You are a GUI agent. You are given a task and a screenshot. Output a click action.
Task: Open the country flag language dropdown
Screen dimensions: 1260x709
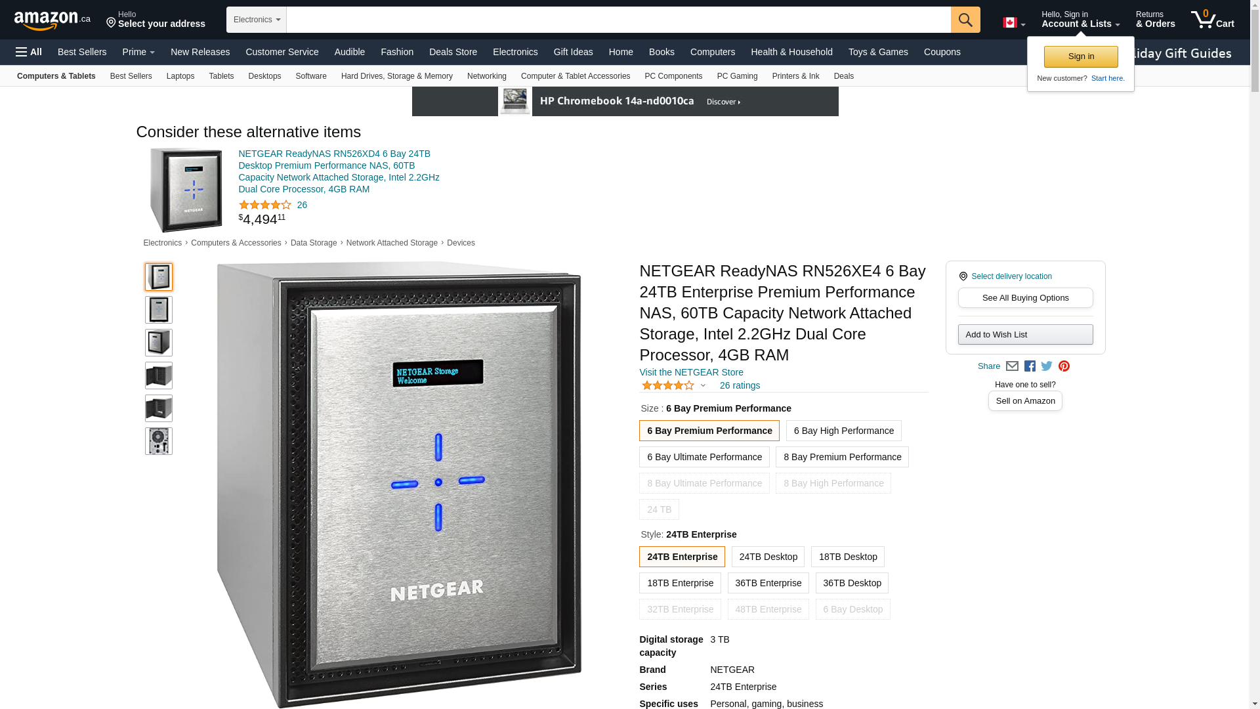click(1014, 23)
